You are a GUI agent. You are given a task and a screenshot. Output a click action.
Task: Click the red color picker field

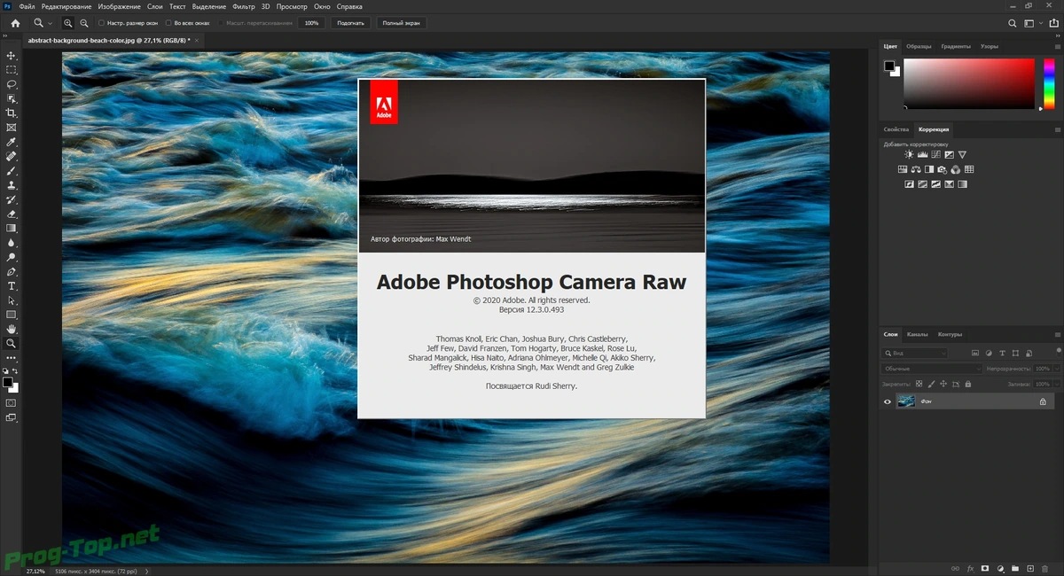point(969,83)
